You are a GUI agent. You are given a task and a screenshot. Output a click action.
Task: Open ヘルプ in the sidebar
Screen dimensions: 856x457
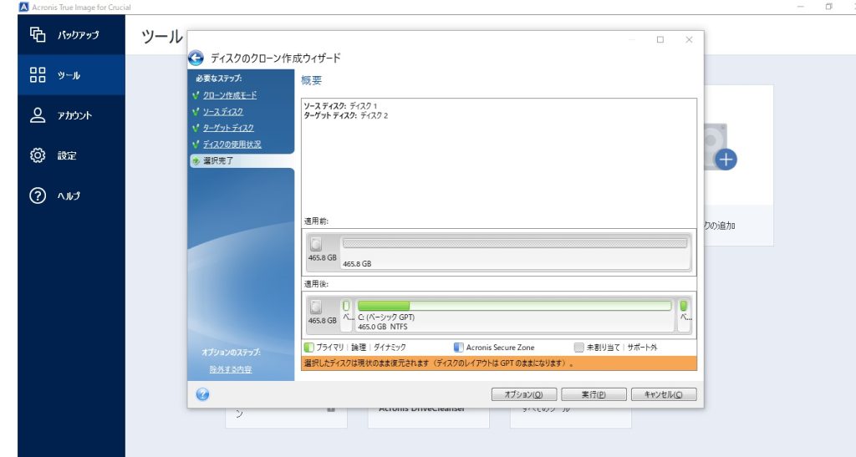click(x=72, y=195)
